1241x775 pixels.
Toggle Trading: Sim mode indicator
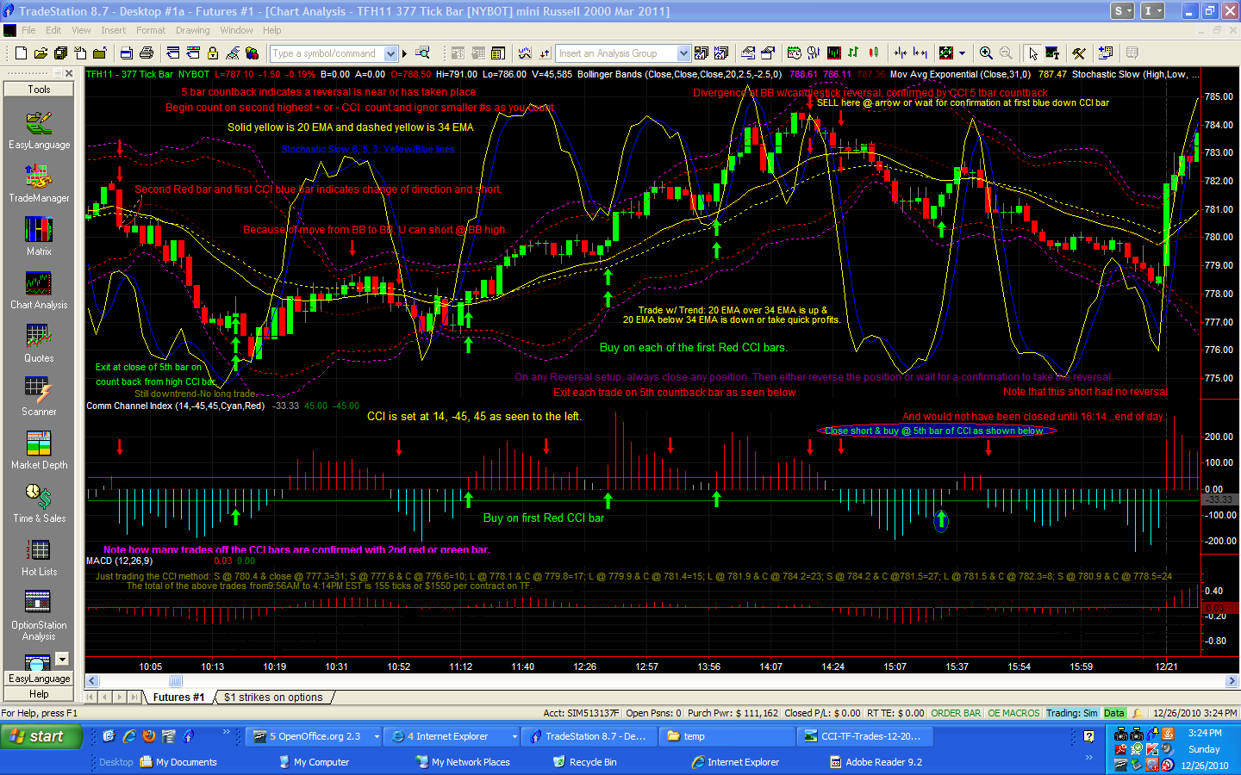[x=1072, y=713]
